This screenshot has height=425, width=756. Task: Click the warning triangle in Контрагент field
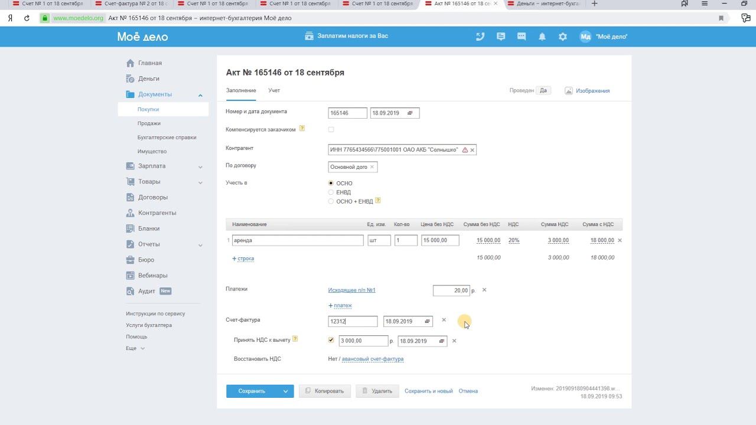465,150
